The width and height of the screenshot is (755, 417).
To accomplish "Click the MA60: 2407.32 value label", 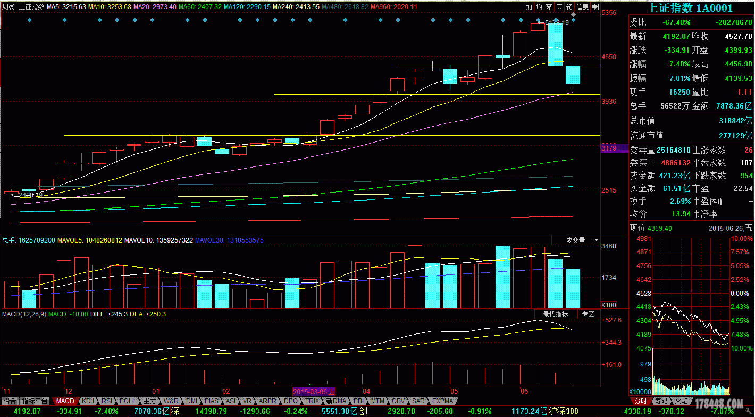I will [x=200, y=7].
